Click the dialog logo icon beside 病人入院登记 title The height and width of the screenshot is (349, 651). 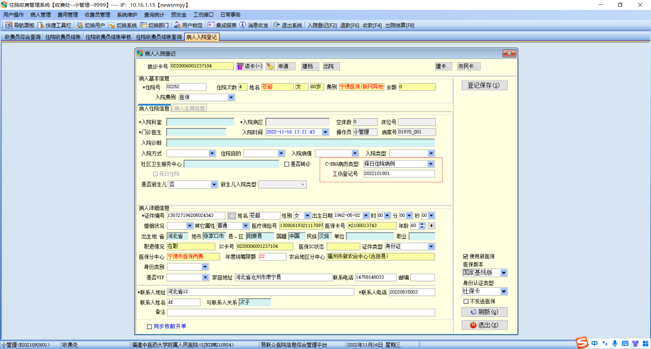click(140, 54)
